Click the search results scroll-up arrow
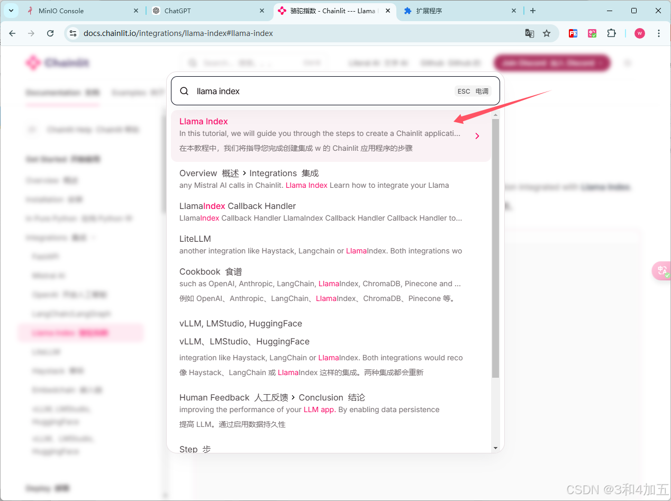The width and height of the screenshot is (671, 501). 495,114
